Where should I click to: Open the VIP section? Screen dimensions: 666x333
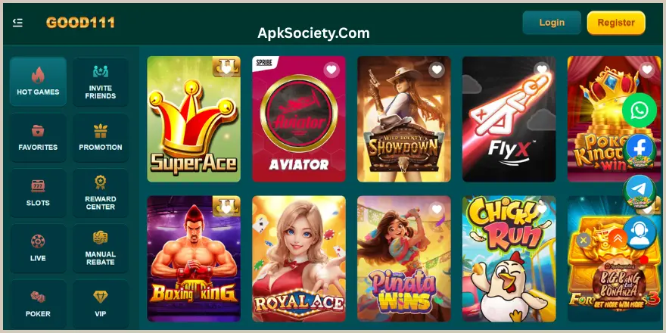(x=100, y=303)
